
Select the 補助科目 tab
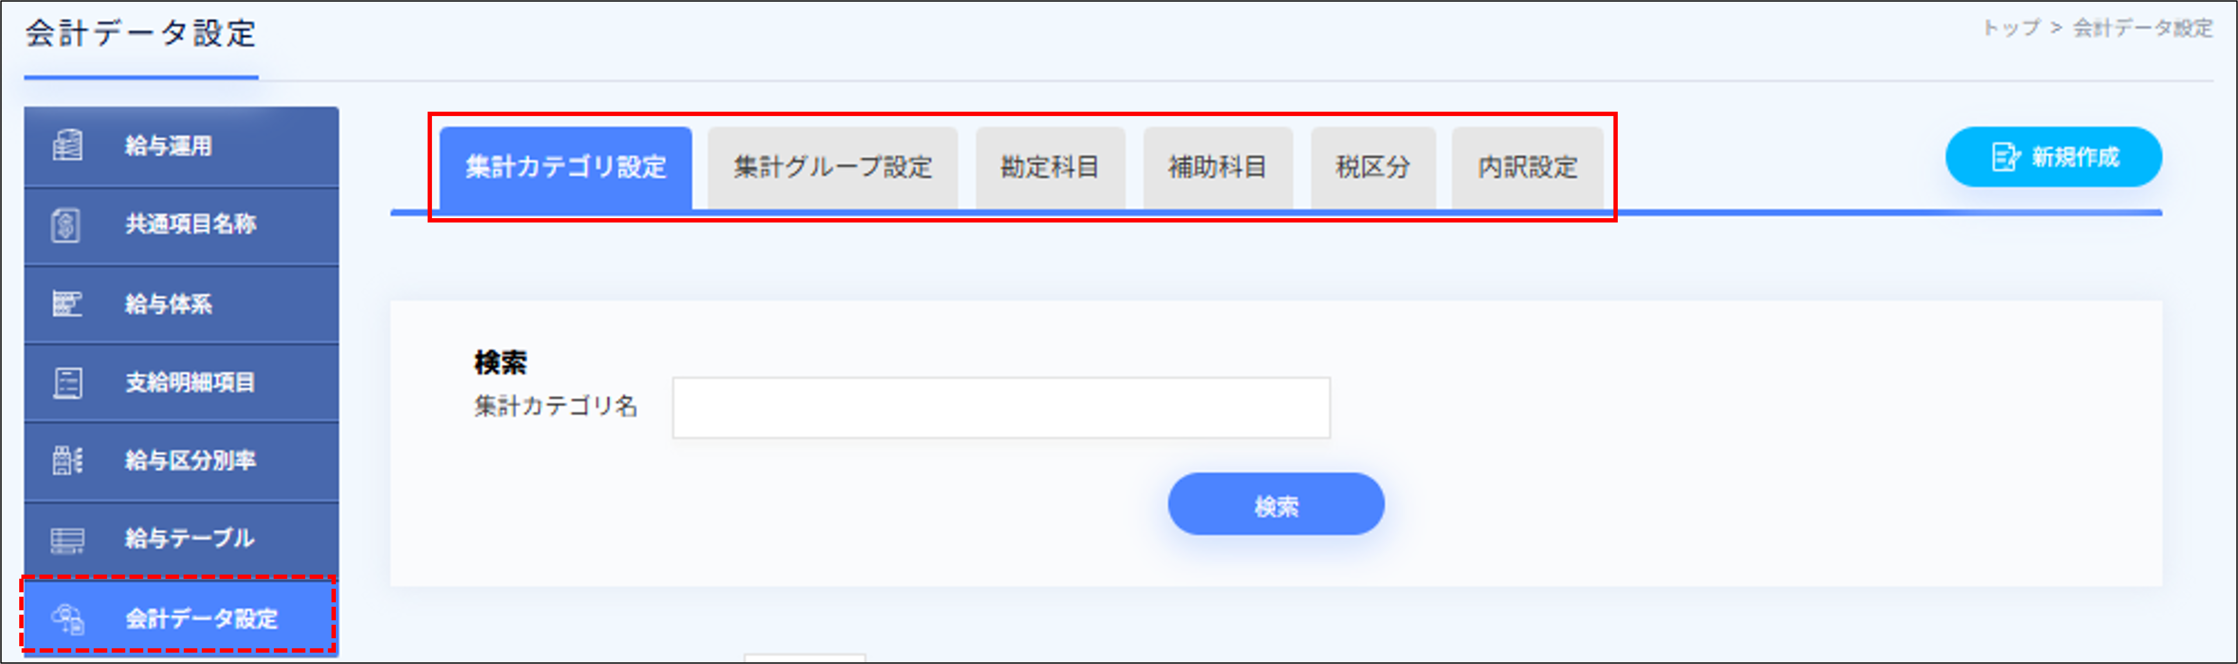[1216, 167]
